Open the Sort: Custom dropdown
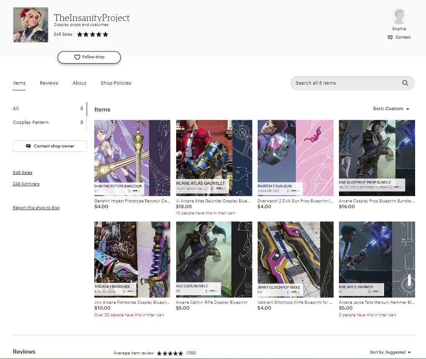This screenshot has height=359, width=426. click(x=391, y=108)
